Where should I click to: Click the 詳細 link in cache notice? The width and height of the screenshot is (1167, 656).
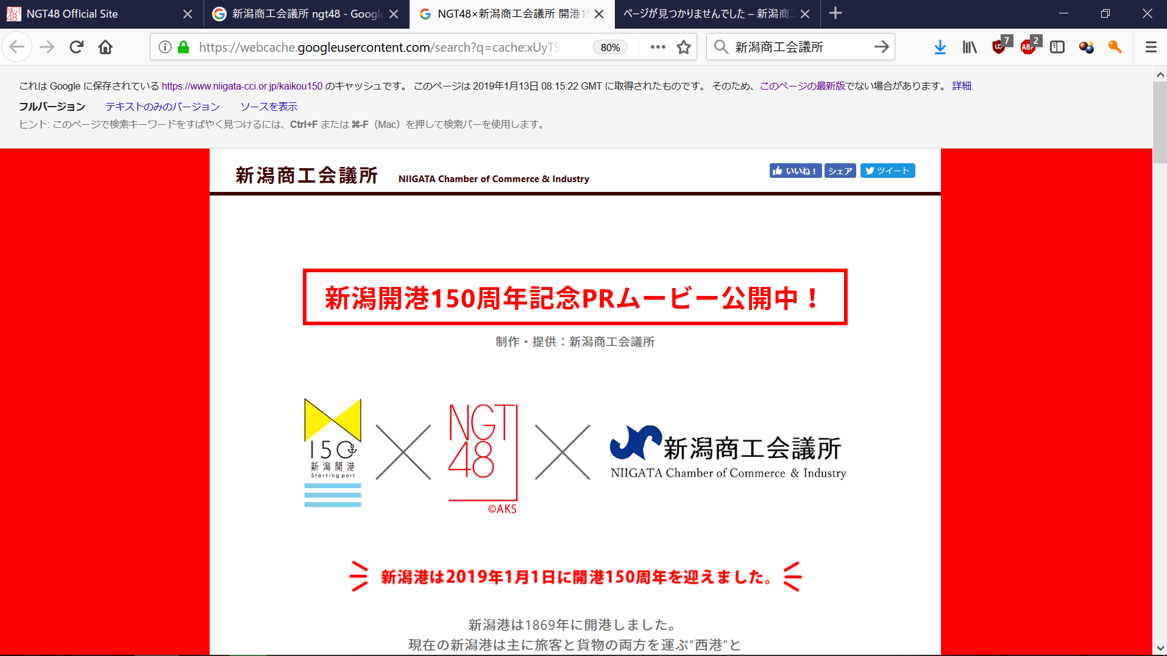(962, 86)
